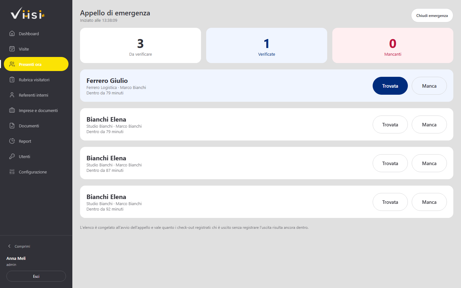Click the Dashboard home icon

click(12, 34)
